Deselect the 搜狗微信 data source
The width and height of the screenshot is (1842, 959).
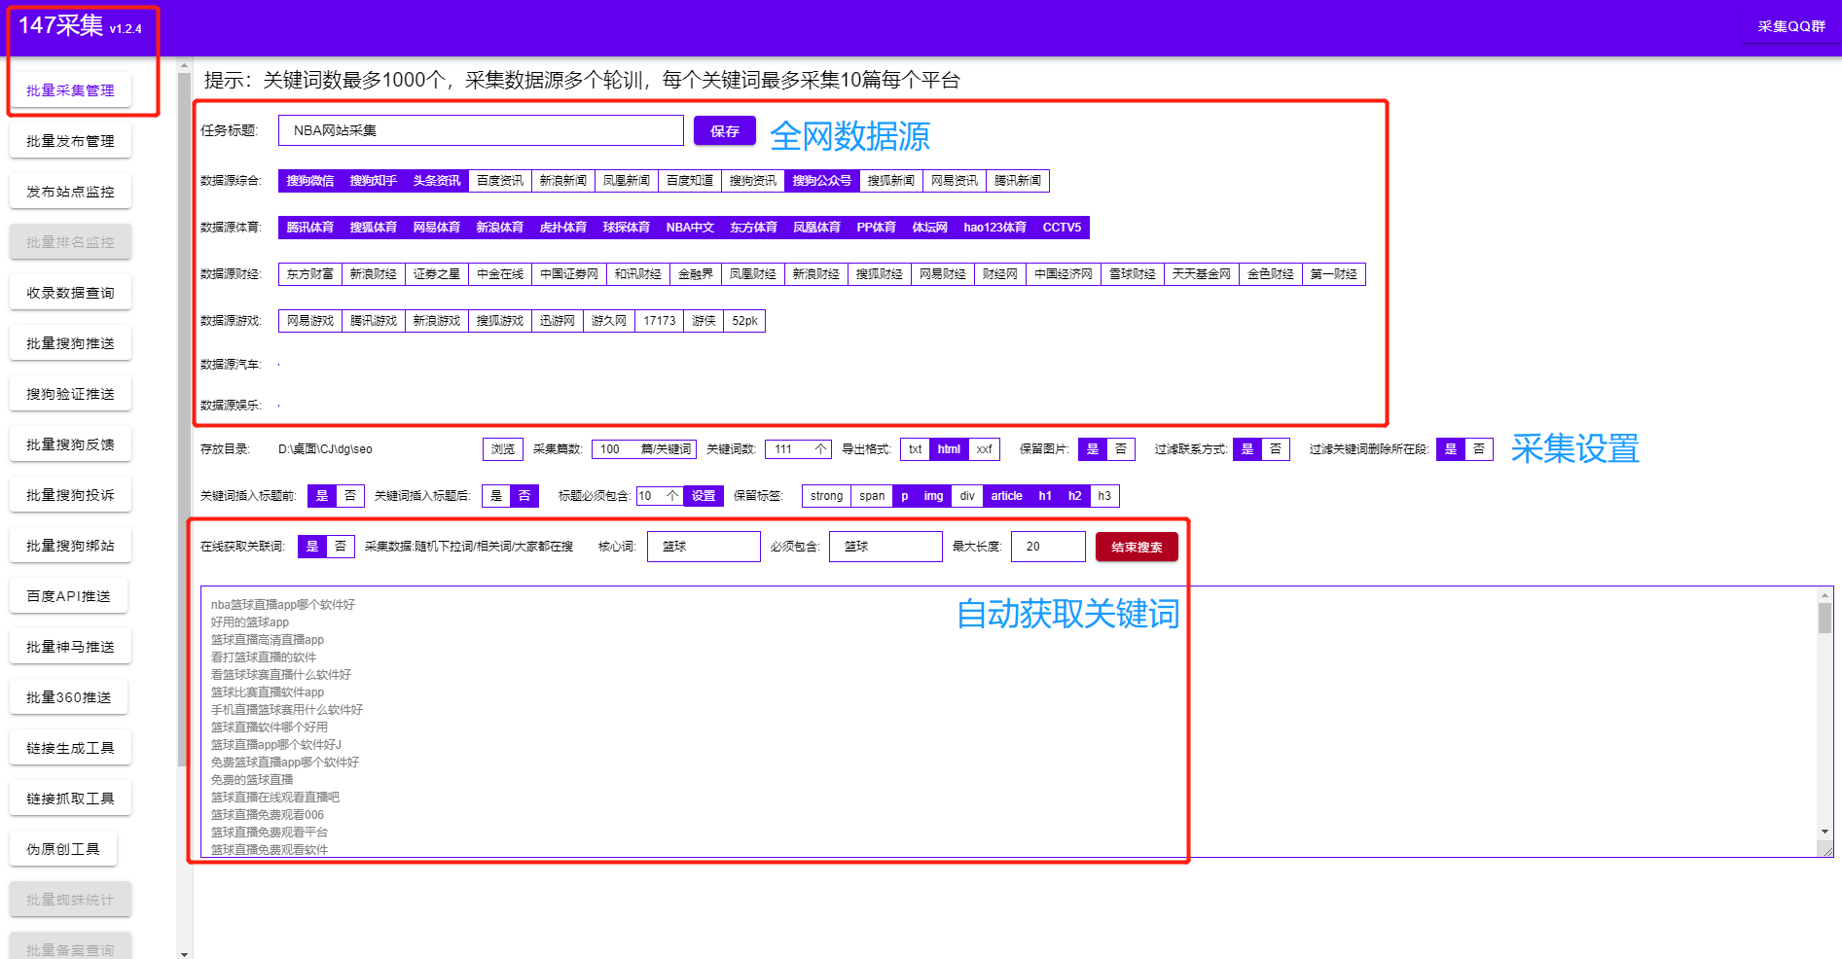click(308, 180)
